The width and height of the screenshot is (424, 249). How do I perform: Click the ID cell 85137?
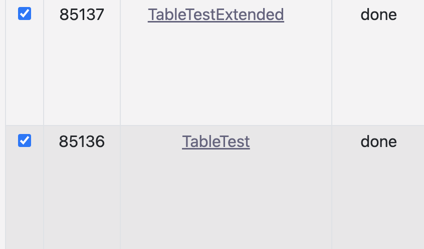tap(82, 15)
